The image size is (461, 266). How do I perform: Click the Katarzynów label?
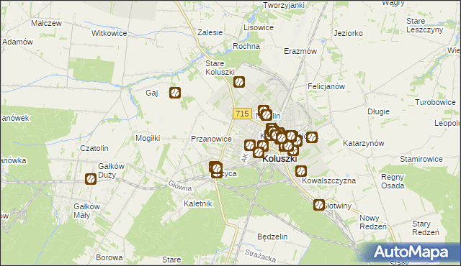tap(364, 143)
